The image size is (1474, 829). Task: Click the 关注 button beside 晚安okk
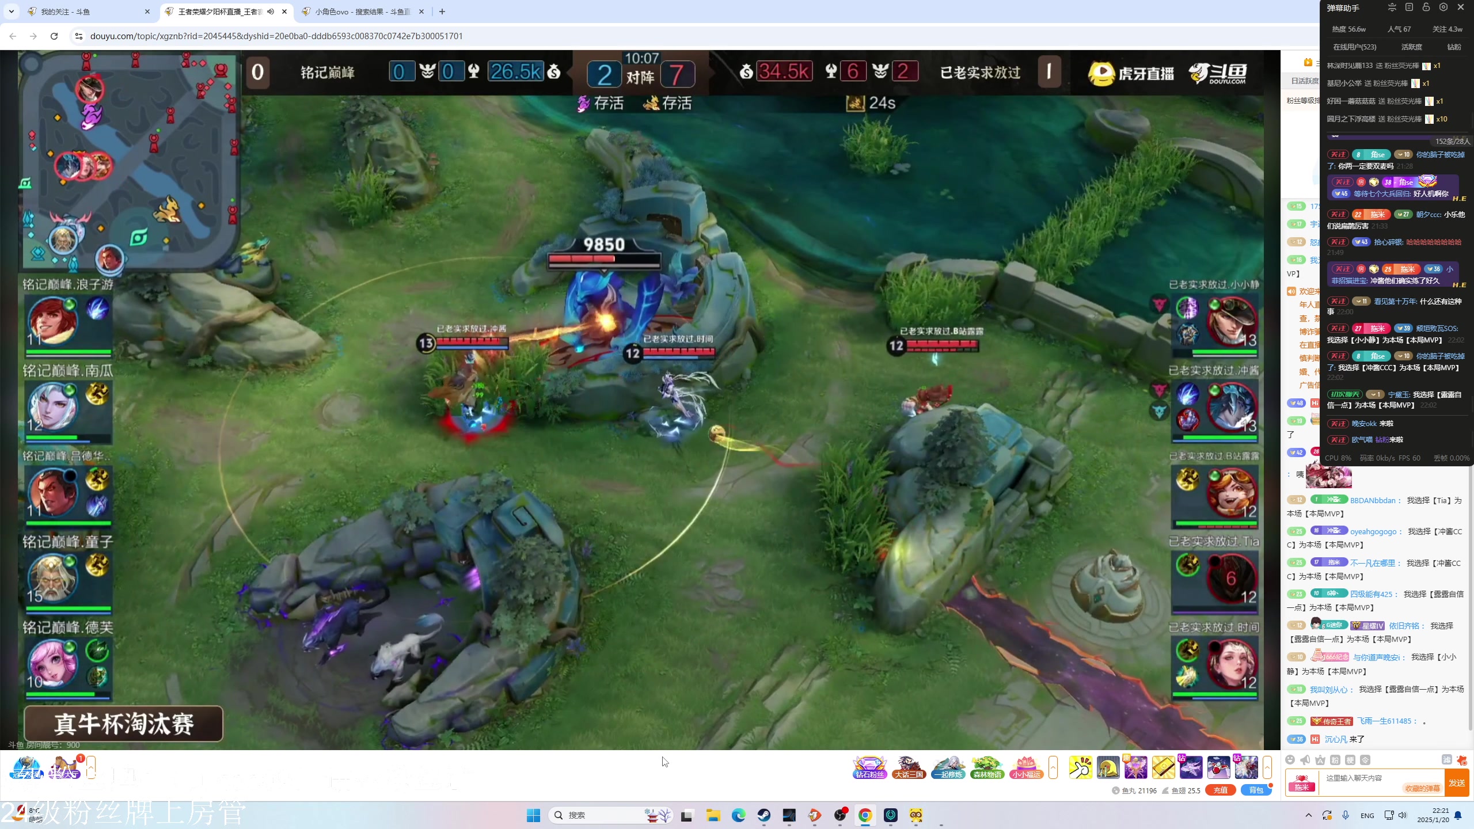pyautogui.click(x=1338, y=424)
